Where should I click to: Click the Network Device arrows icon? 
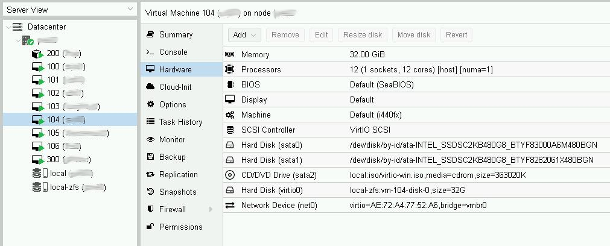tap(230, 206)
